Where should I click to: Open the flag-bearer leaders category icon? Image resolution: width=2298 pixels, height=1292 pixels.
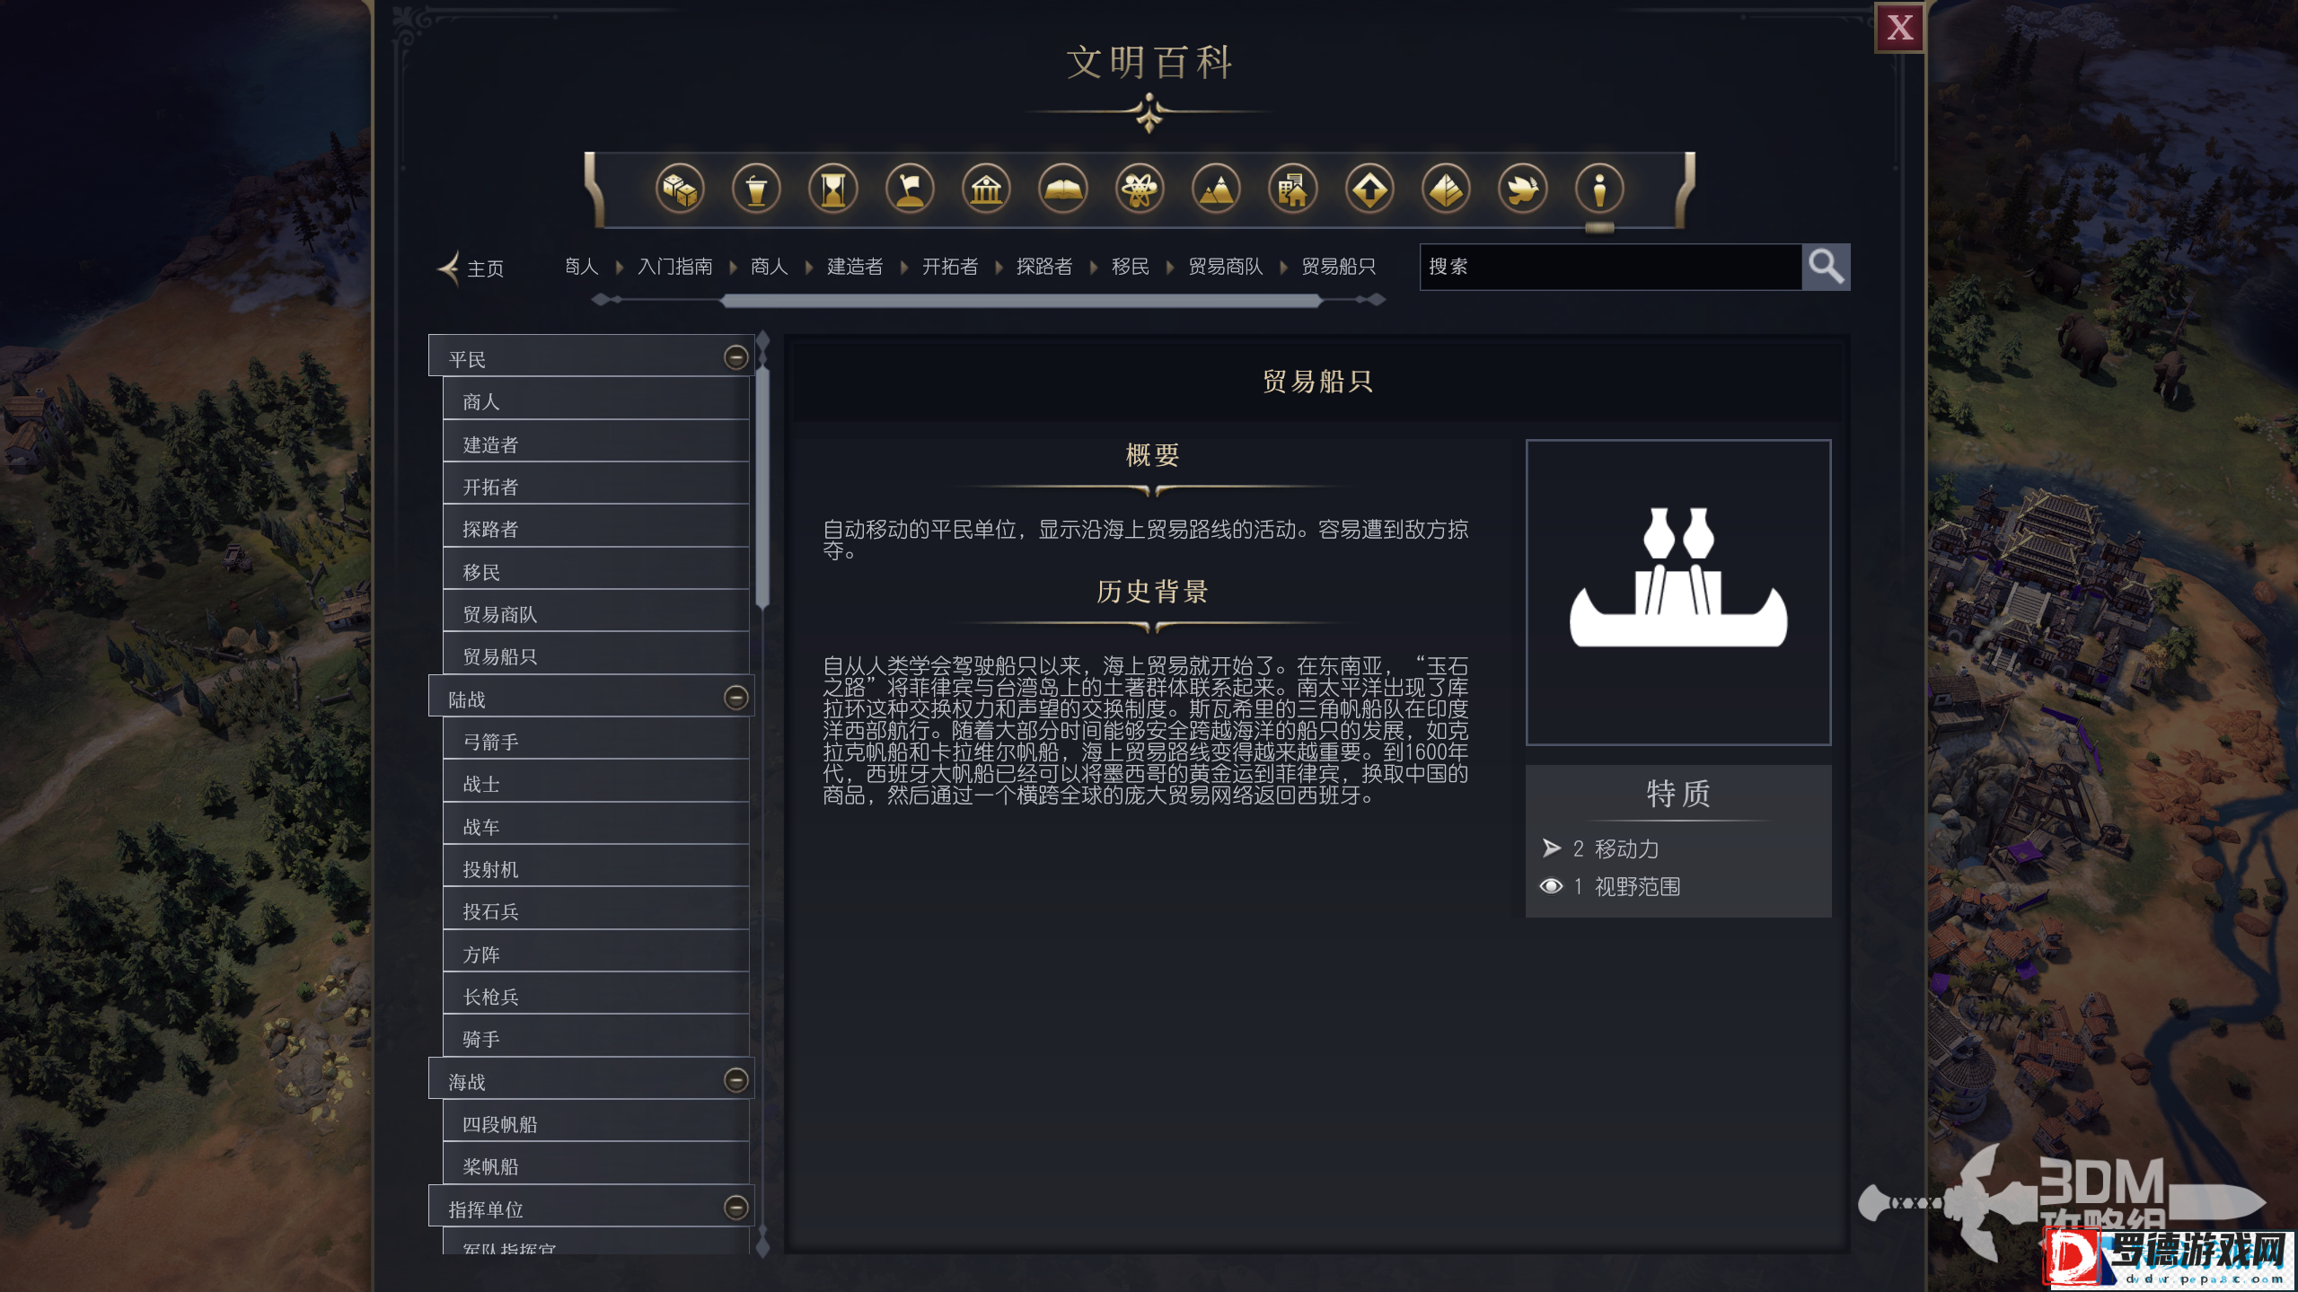coord(910,189)
